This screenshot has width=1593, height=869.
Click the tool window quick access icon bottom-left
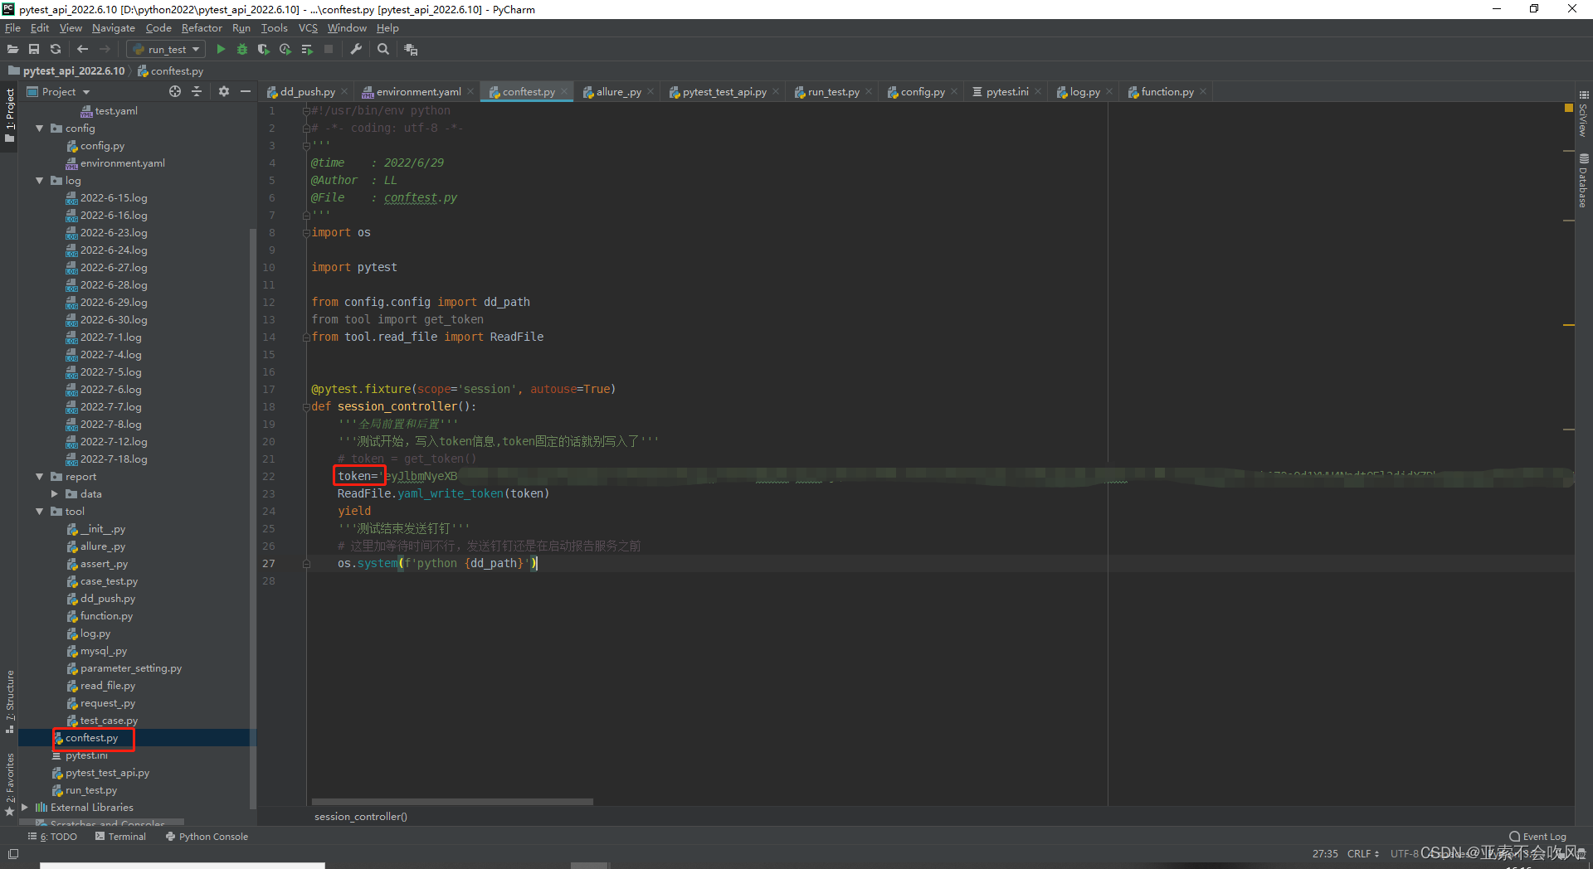point(12,854)
